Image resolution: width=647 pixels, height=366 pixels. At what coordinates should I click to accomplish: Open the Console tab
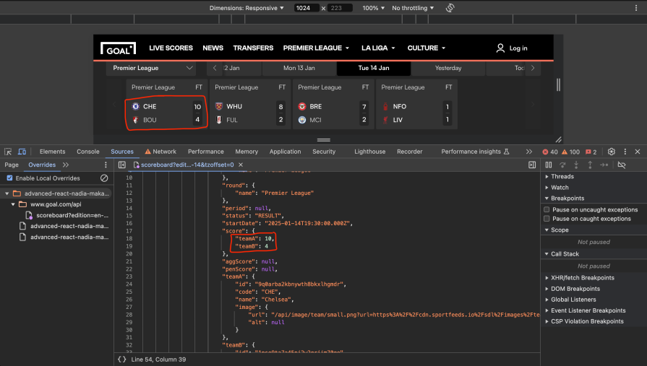88,152
